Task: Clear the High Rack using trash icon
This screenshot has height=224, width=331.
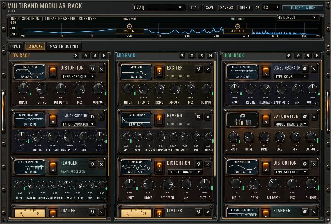Action: point(298,55)
